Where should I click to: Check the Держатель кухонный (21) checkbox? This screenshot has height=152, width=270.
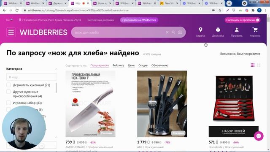[x=8, y=85]
